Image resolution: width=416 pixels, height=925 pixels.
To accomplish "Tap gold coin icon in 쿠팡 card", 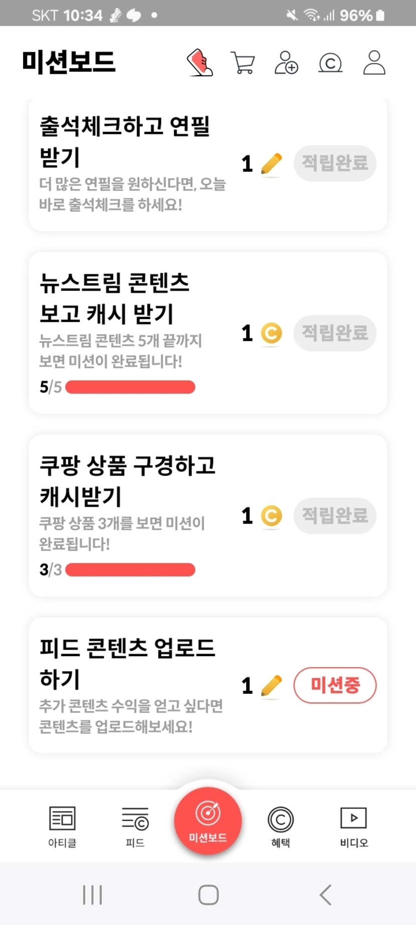I will [x=271, y=516].
